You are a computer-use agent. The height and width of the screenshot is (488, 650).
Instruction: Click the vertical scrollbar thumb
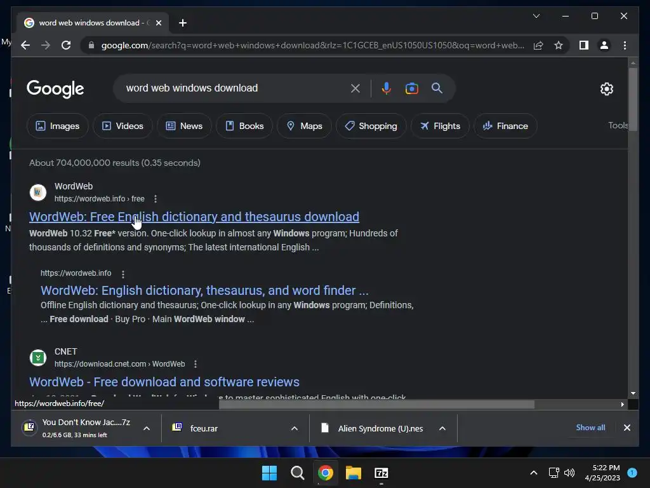633,98
